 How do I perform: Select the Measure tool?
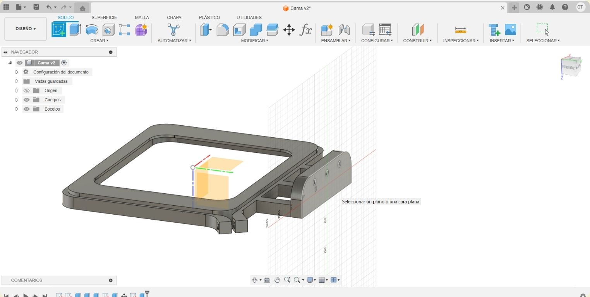(461, 30)
